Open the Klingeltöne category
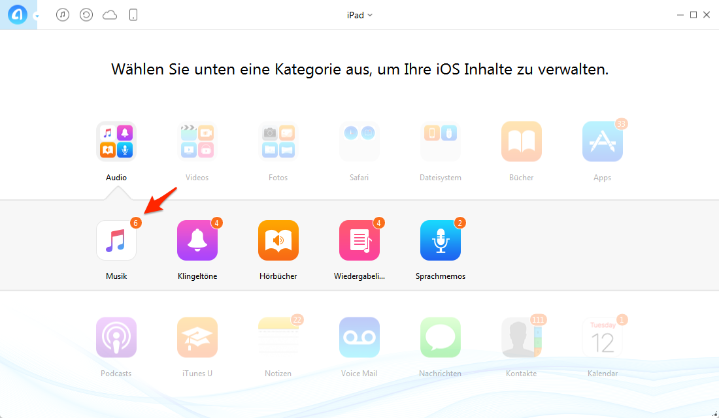719x418 pixels. tap(197, 240)
